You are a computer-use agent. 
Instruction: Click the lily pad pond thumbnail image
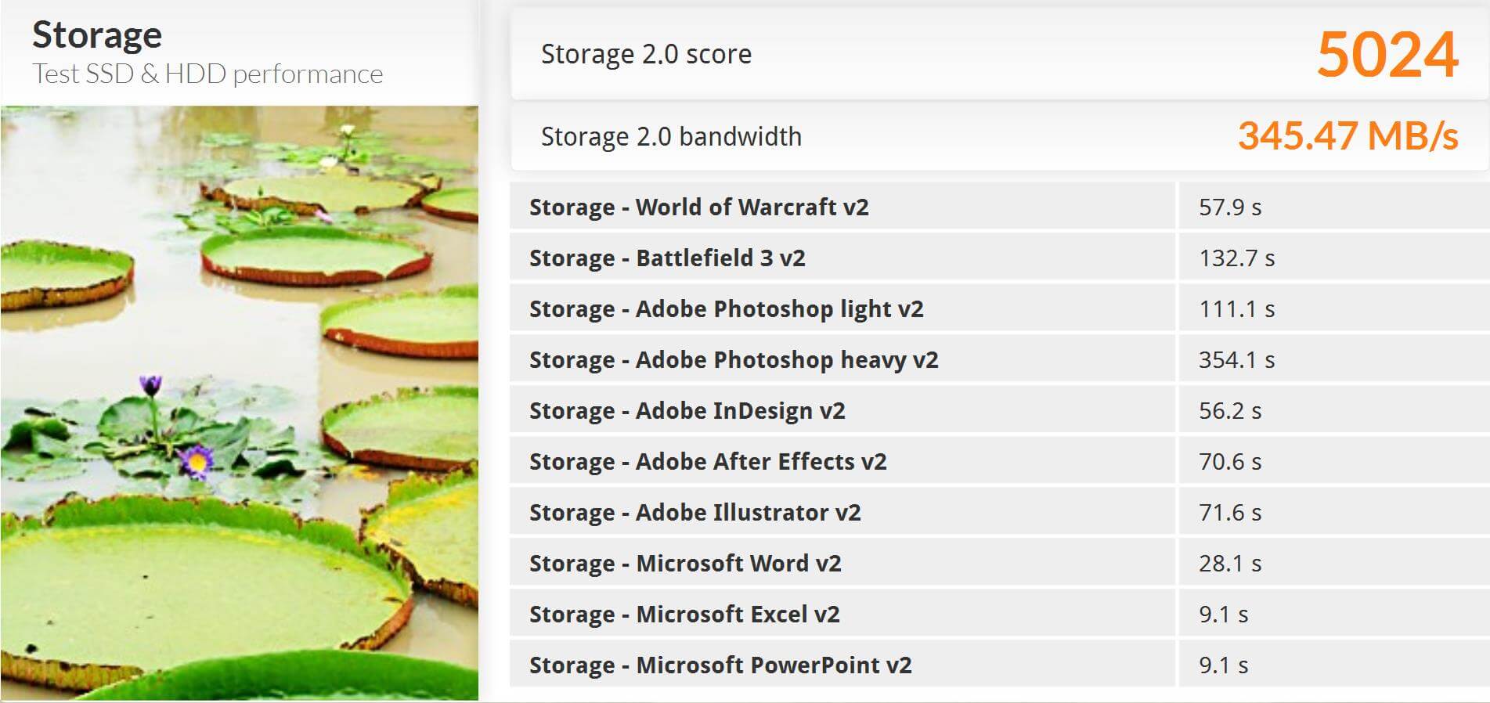[x=239, y=402]
